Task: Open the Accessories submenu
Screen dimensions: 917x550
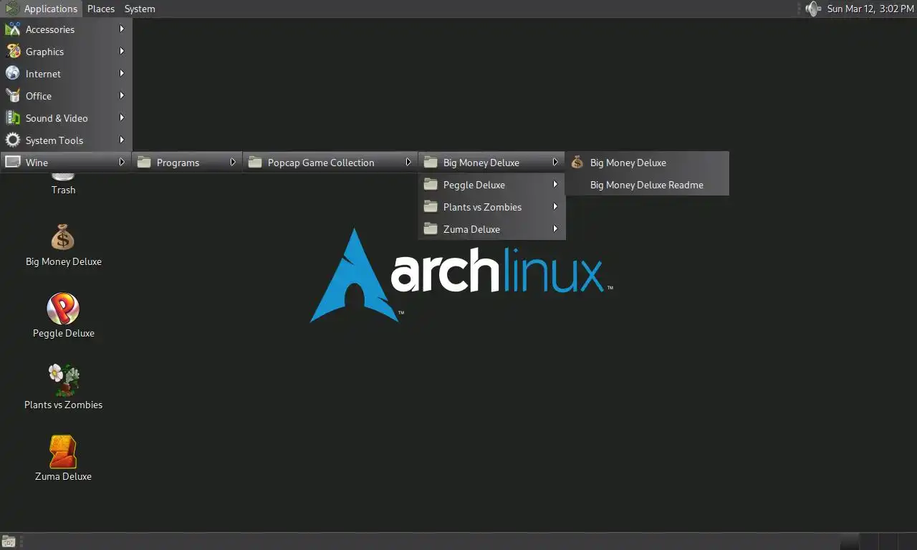Action: (x=66, y=29)
